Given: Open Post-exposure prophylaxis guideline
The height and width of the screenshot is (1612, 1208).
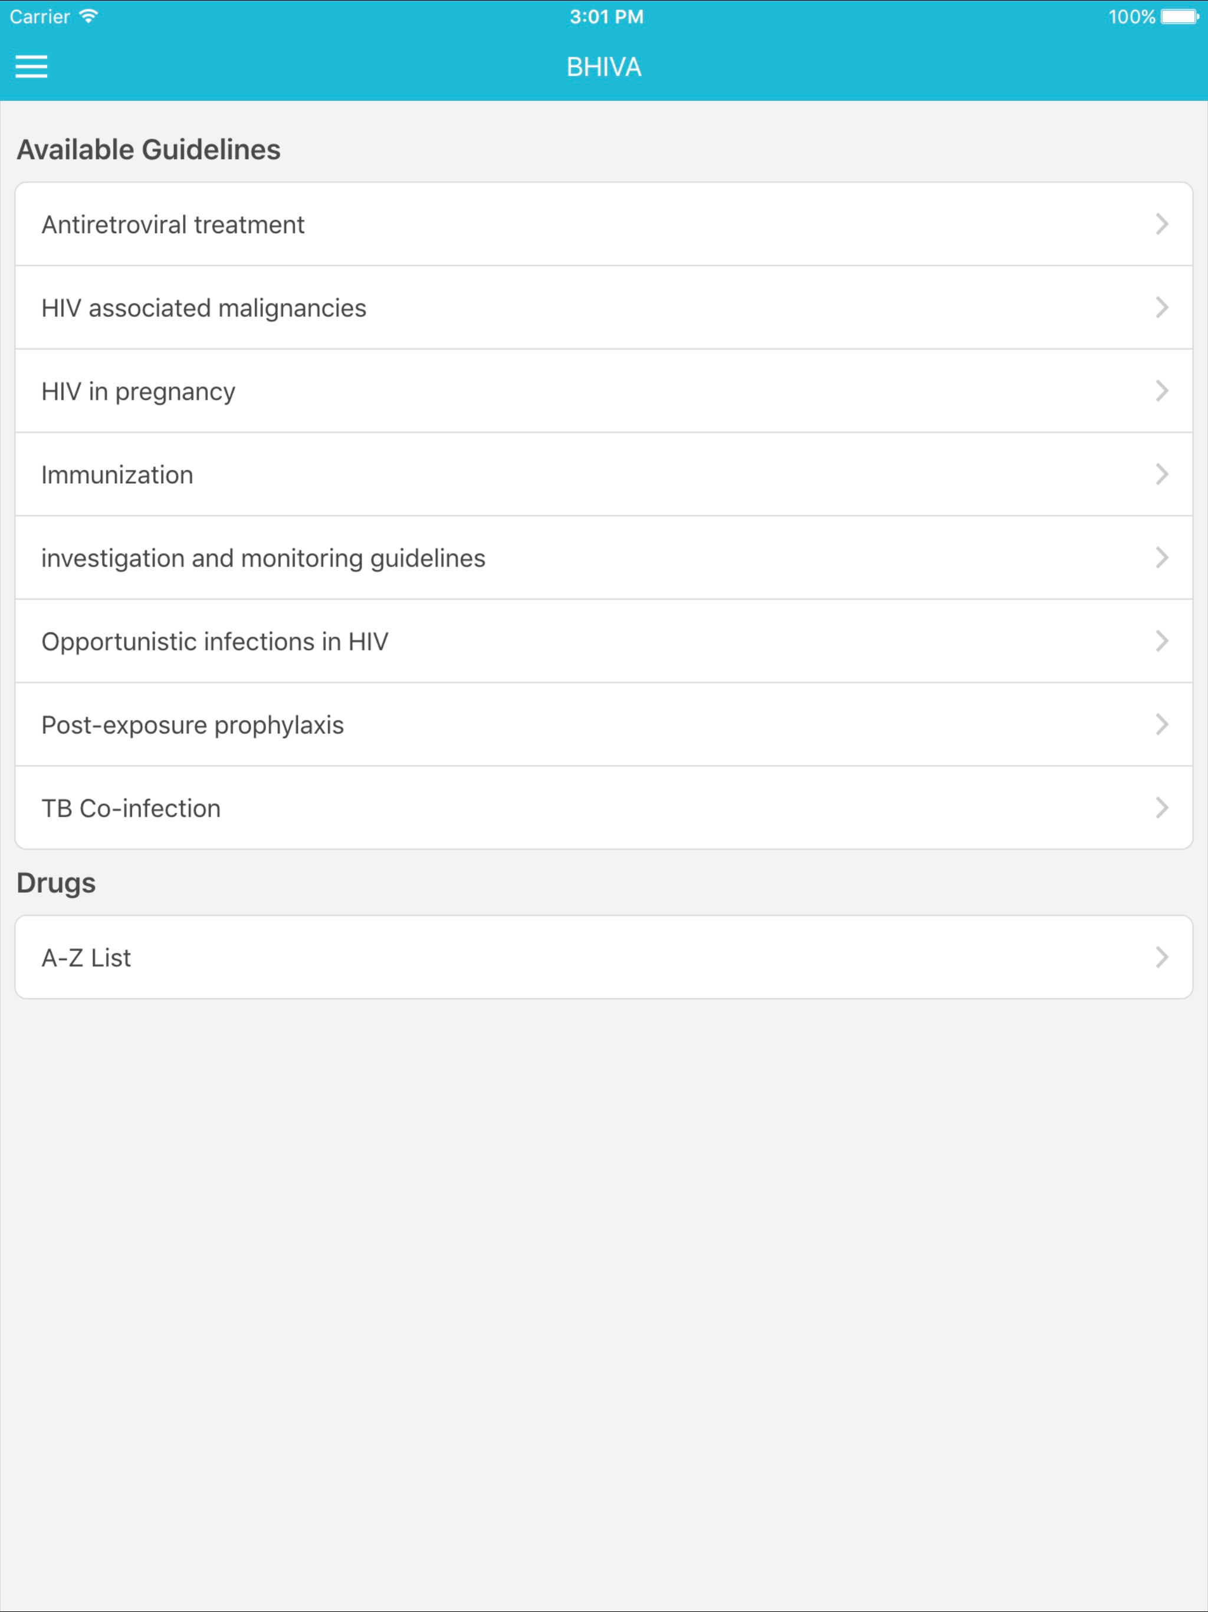Looking at the screenshot, I should [604, 725].
